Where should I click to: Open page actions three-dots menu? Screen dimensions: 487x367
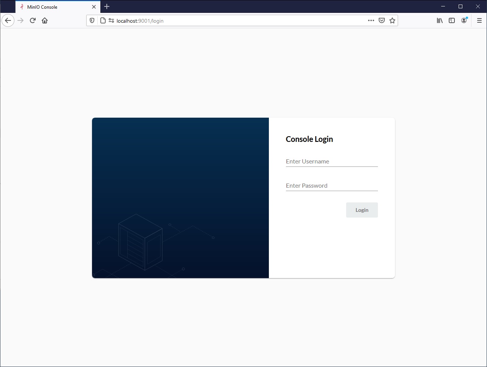pyautogui.click(x=371, y=20)
